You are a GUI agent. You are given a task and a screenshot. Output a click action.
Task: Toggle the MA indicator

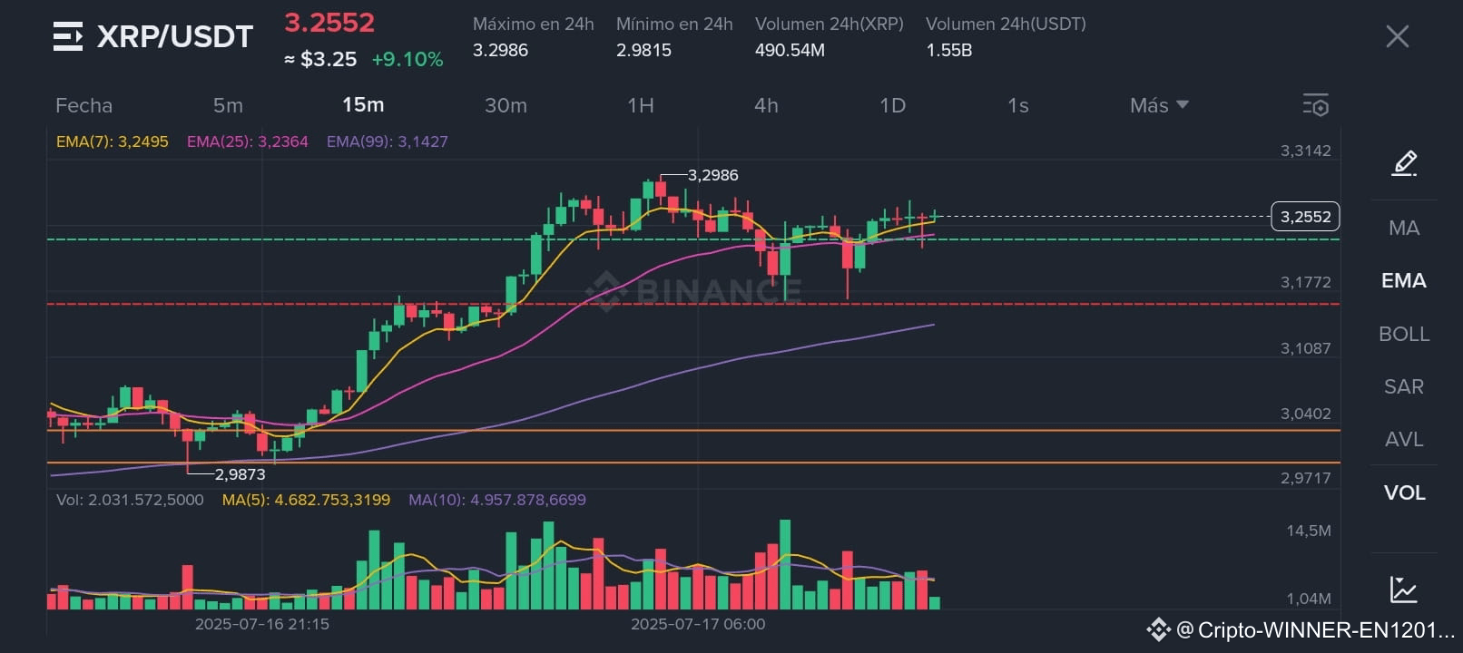pos(1403,228)
